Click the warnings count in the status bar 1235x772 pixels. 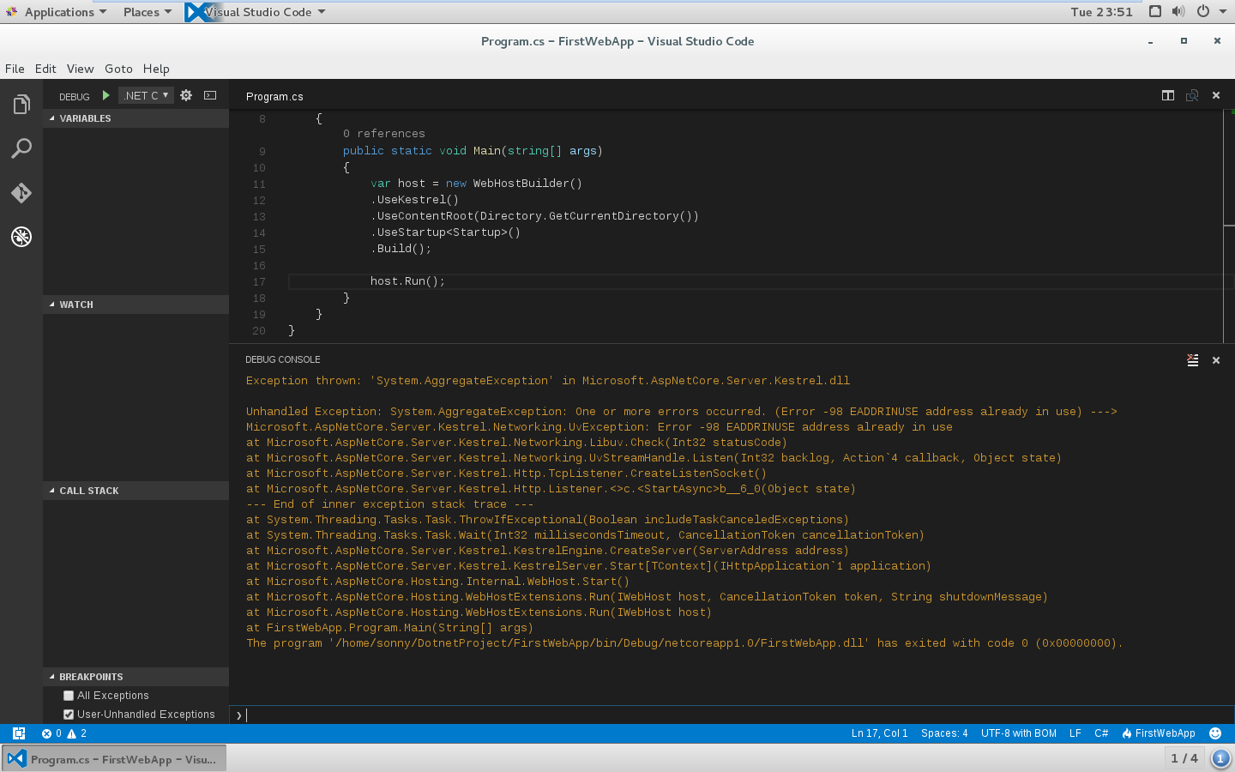[x=77, y=733]
